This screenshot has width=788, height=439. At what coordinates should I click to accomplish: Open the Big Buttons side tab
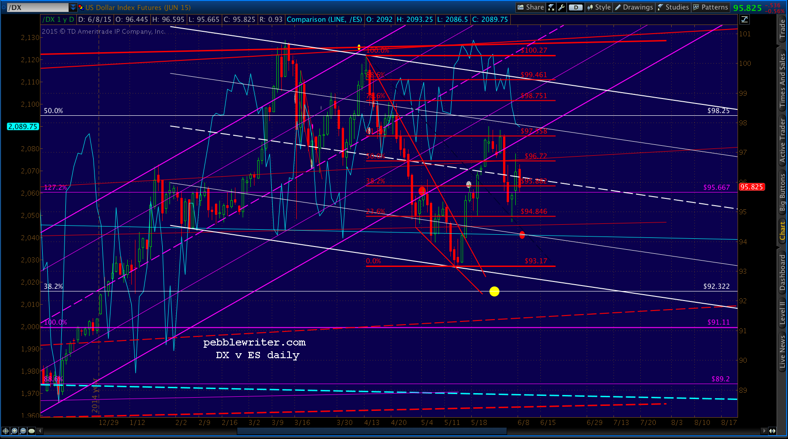tap(782, 192)
